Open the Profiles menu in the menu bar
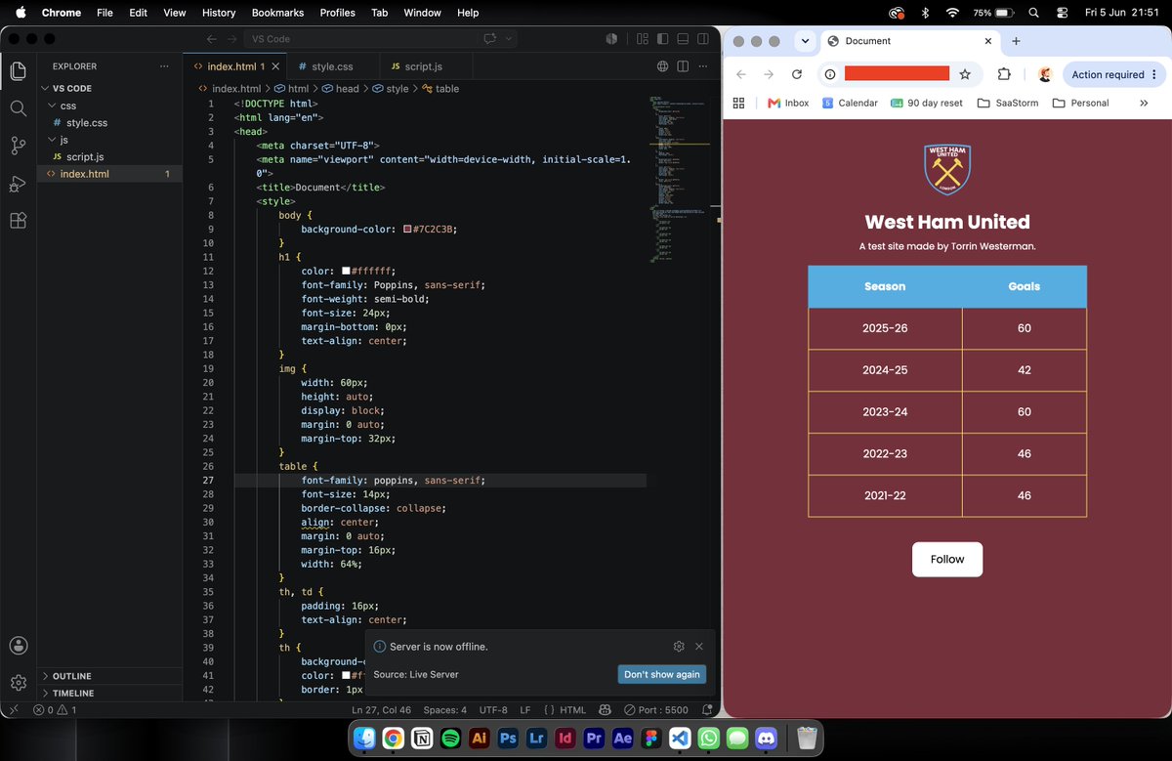 coord(338,13)
